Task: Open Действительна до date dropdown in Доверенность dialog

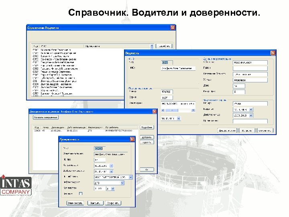Action: click(111, 172)
